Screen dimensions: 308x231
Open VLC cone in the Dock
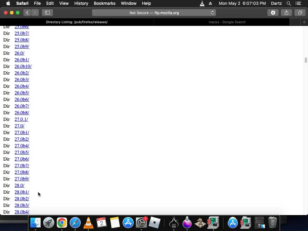coord(88,223)
